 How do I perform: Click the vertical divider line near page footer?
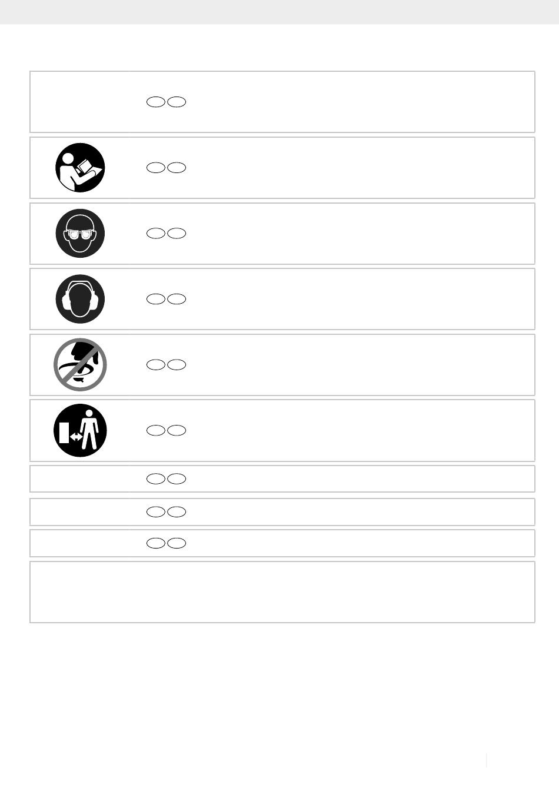(487, 761)
